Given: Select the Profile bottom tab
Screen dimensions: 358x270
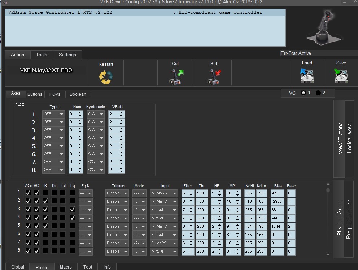Looking at the screenshot, I should click(42, 267).
